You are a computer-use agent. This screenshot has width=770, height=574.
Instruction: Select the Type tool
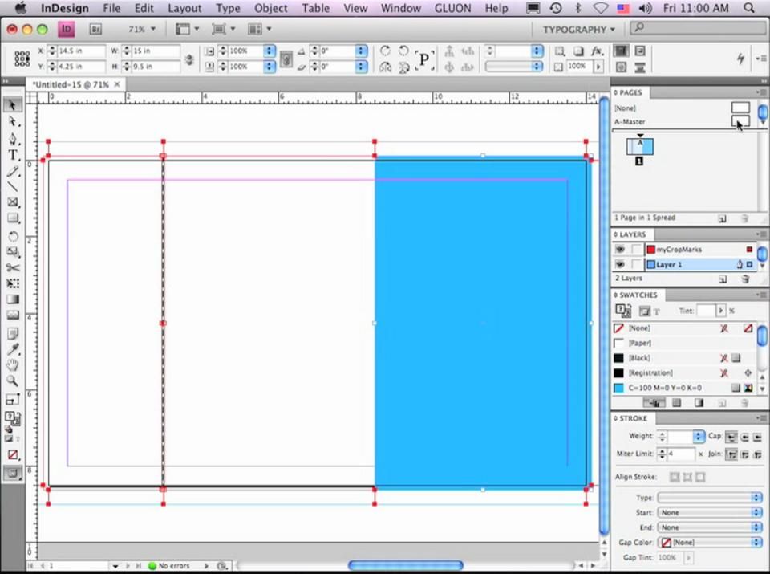point(13,155)
